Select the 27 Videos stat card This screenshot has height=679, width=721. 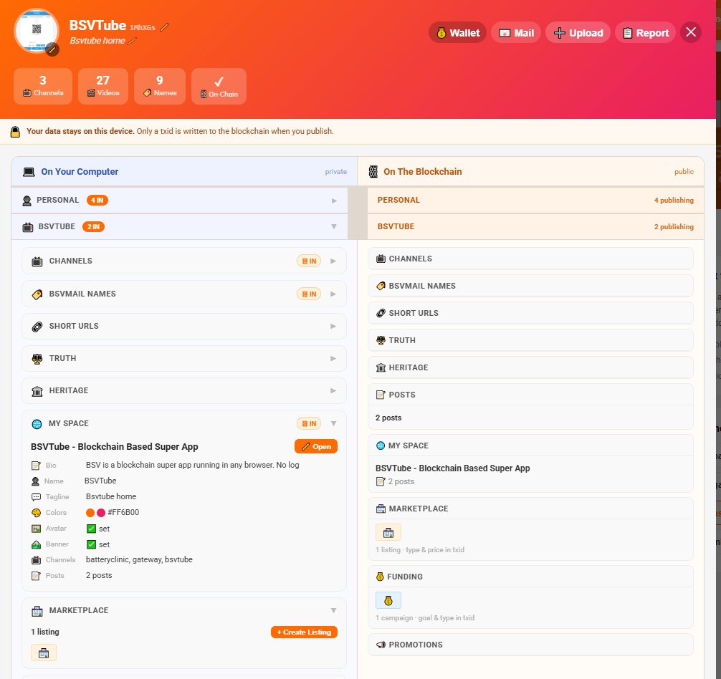(x=103, y=87)
